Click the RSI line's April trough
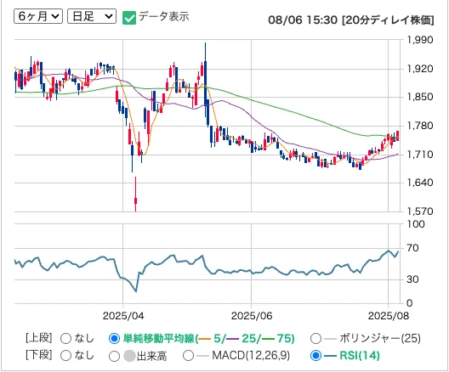This screenshot has width=449, height=372. click(x=136, y=291)
